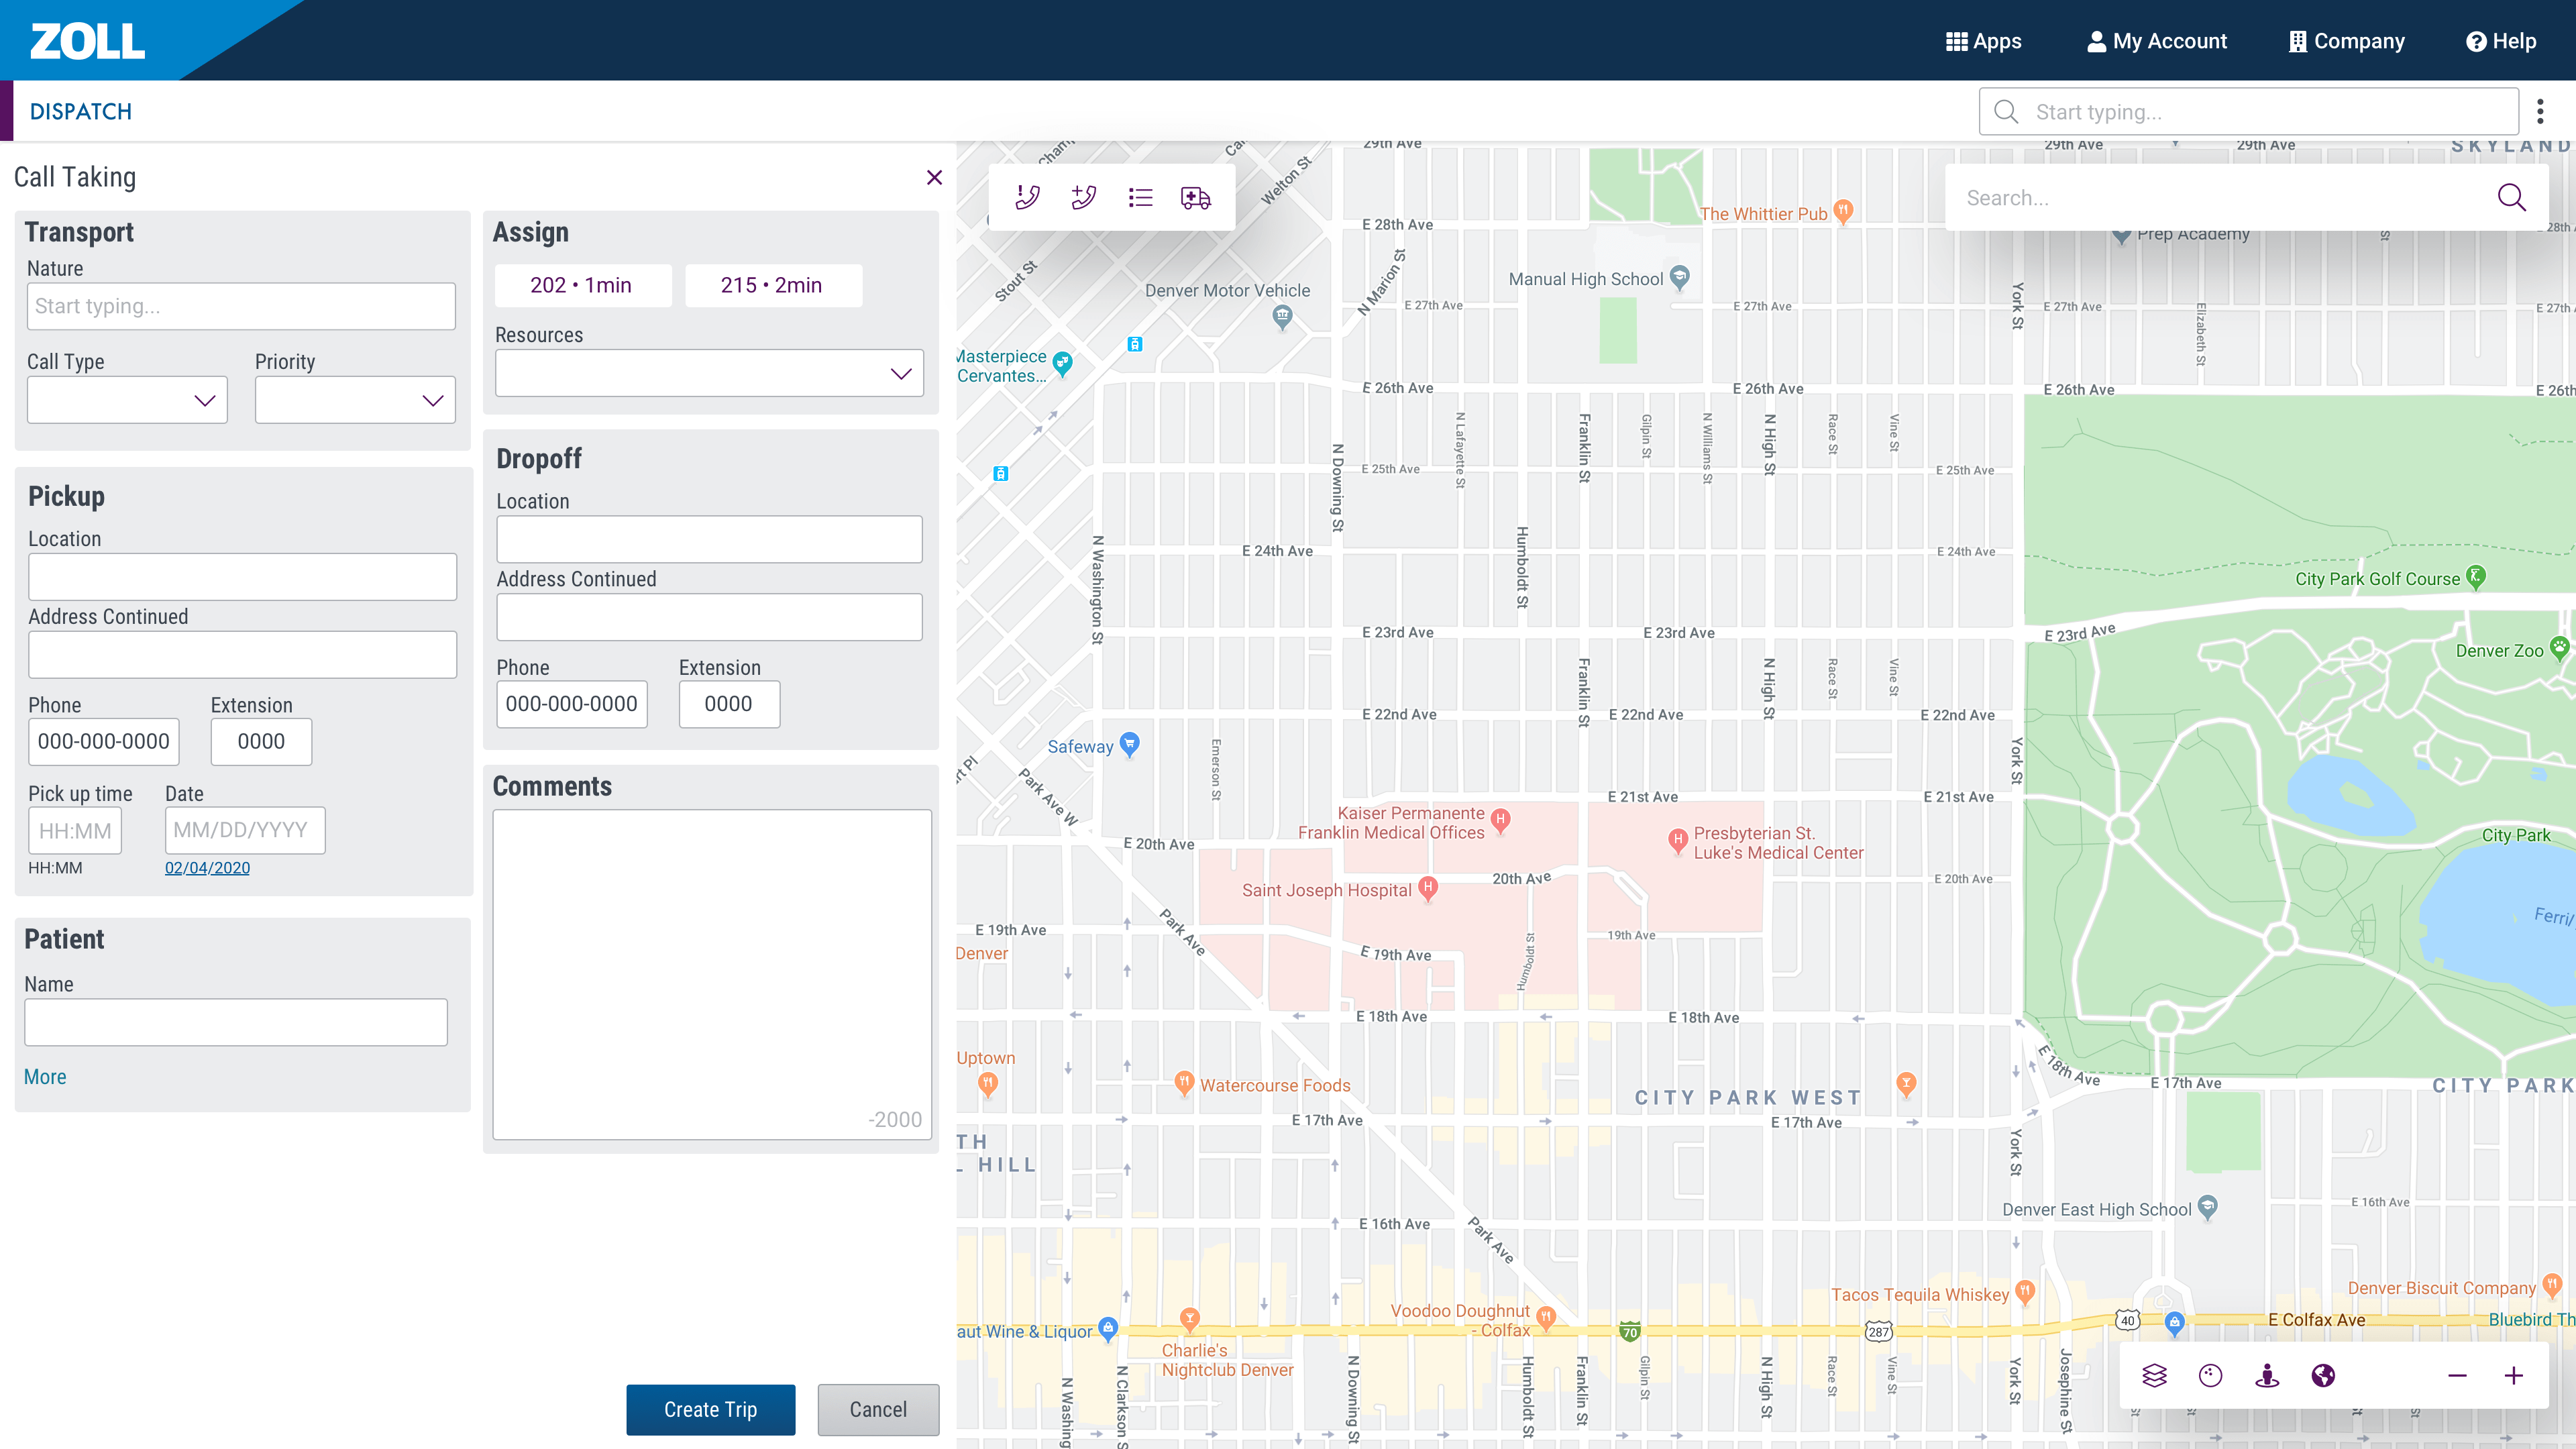Click the 02/04/2020 date link
The image size is (2576, 1449).
click(x=207, y=868)
